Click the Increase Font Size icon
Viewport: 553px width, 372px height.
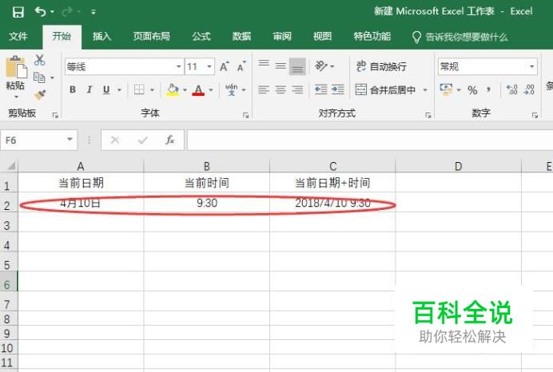225,66
